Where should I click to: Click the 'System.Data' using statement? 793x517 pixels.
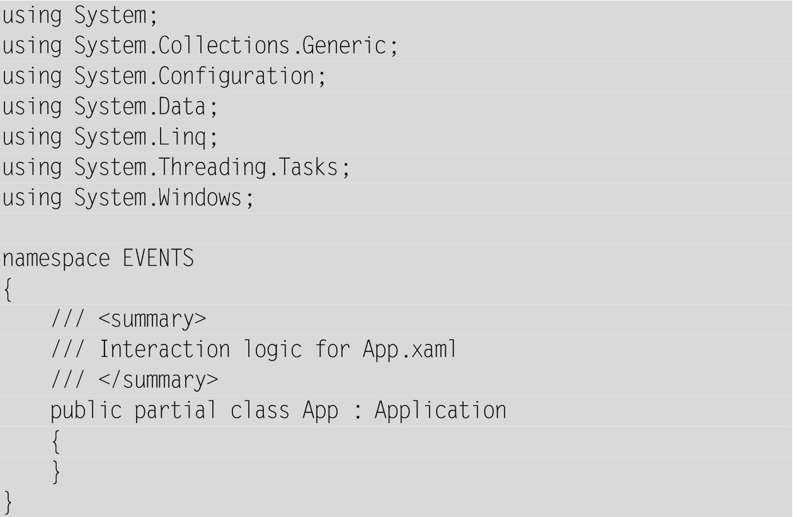click(x=110, y=108)
